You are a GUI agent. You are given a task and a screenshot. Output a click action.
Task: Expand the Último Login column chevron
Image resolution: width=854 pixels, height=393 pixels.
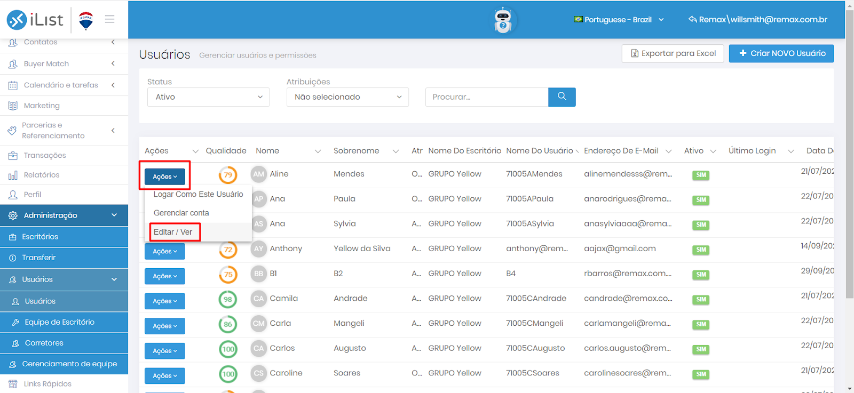click(791, 151)
